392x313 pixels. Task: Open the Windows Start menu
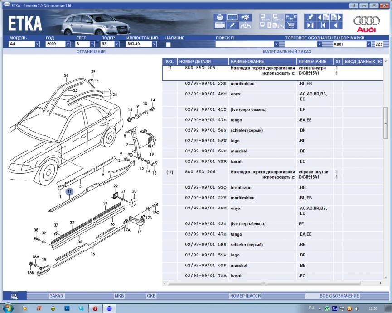[x=8, y=308]
